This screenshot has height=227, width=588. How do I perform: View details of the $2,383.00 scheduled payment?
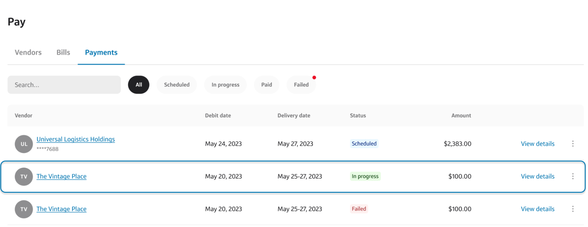click(537, 144)
